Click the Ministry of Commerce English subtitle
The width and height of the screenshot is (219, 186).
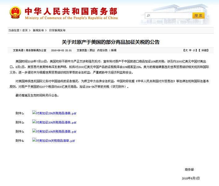(71, 18)
